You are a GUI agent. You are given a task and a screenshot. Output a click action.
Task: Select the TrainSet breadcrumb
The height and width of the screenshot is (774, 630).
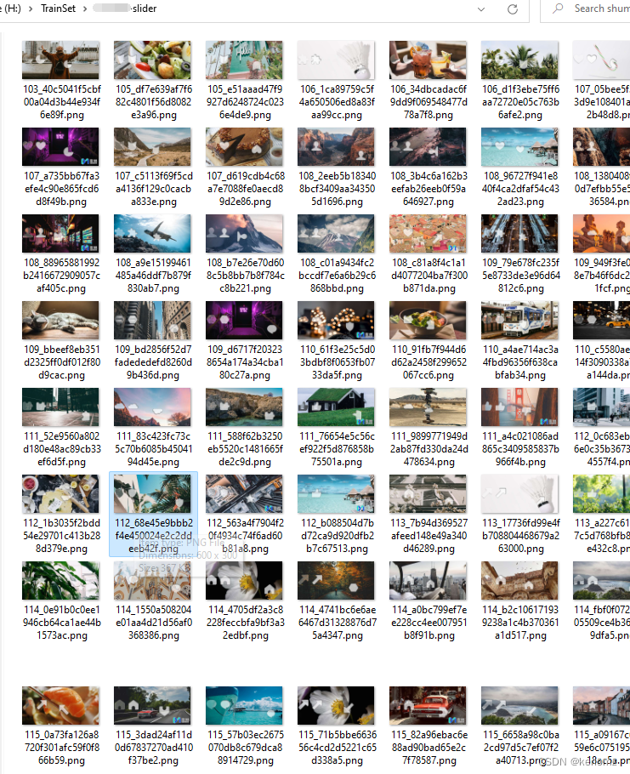58,9
